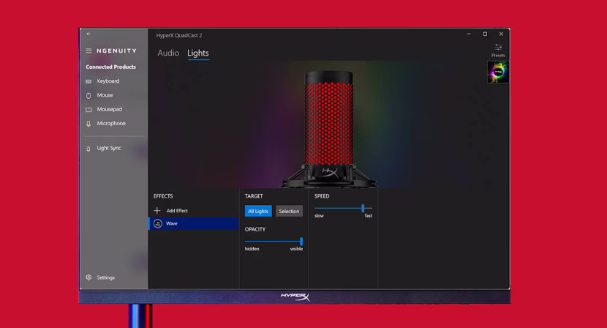The image size is (607, 328).
Task: Click the Mouse icon in sidebar
Action: (x=88, y=95)
